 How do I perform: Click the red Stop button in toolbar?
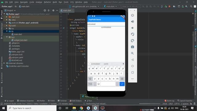[x=169, y=6]
